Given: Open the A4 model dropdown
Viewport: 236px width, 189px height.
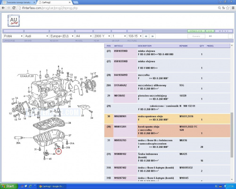Looking at the screenshot, I should (x=84, y=36).
